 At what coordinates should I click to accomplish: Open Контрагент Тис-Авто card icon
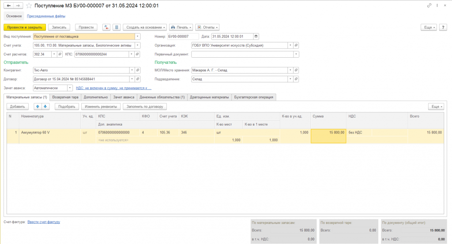(x=138, y=70)
